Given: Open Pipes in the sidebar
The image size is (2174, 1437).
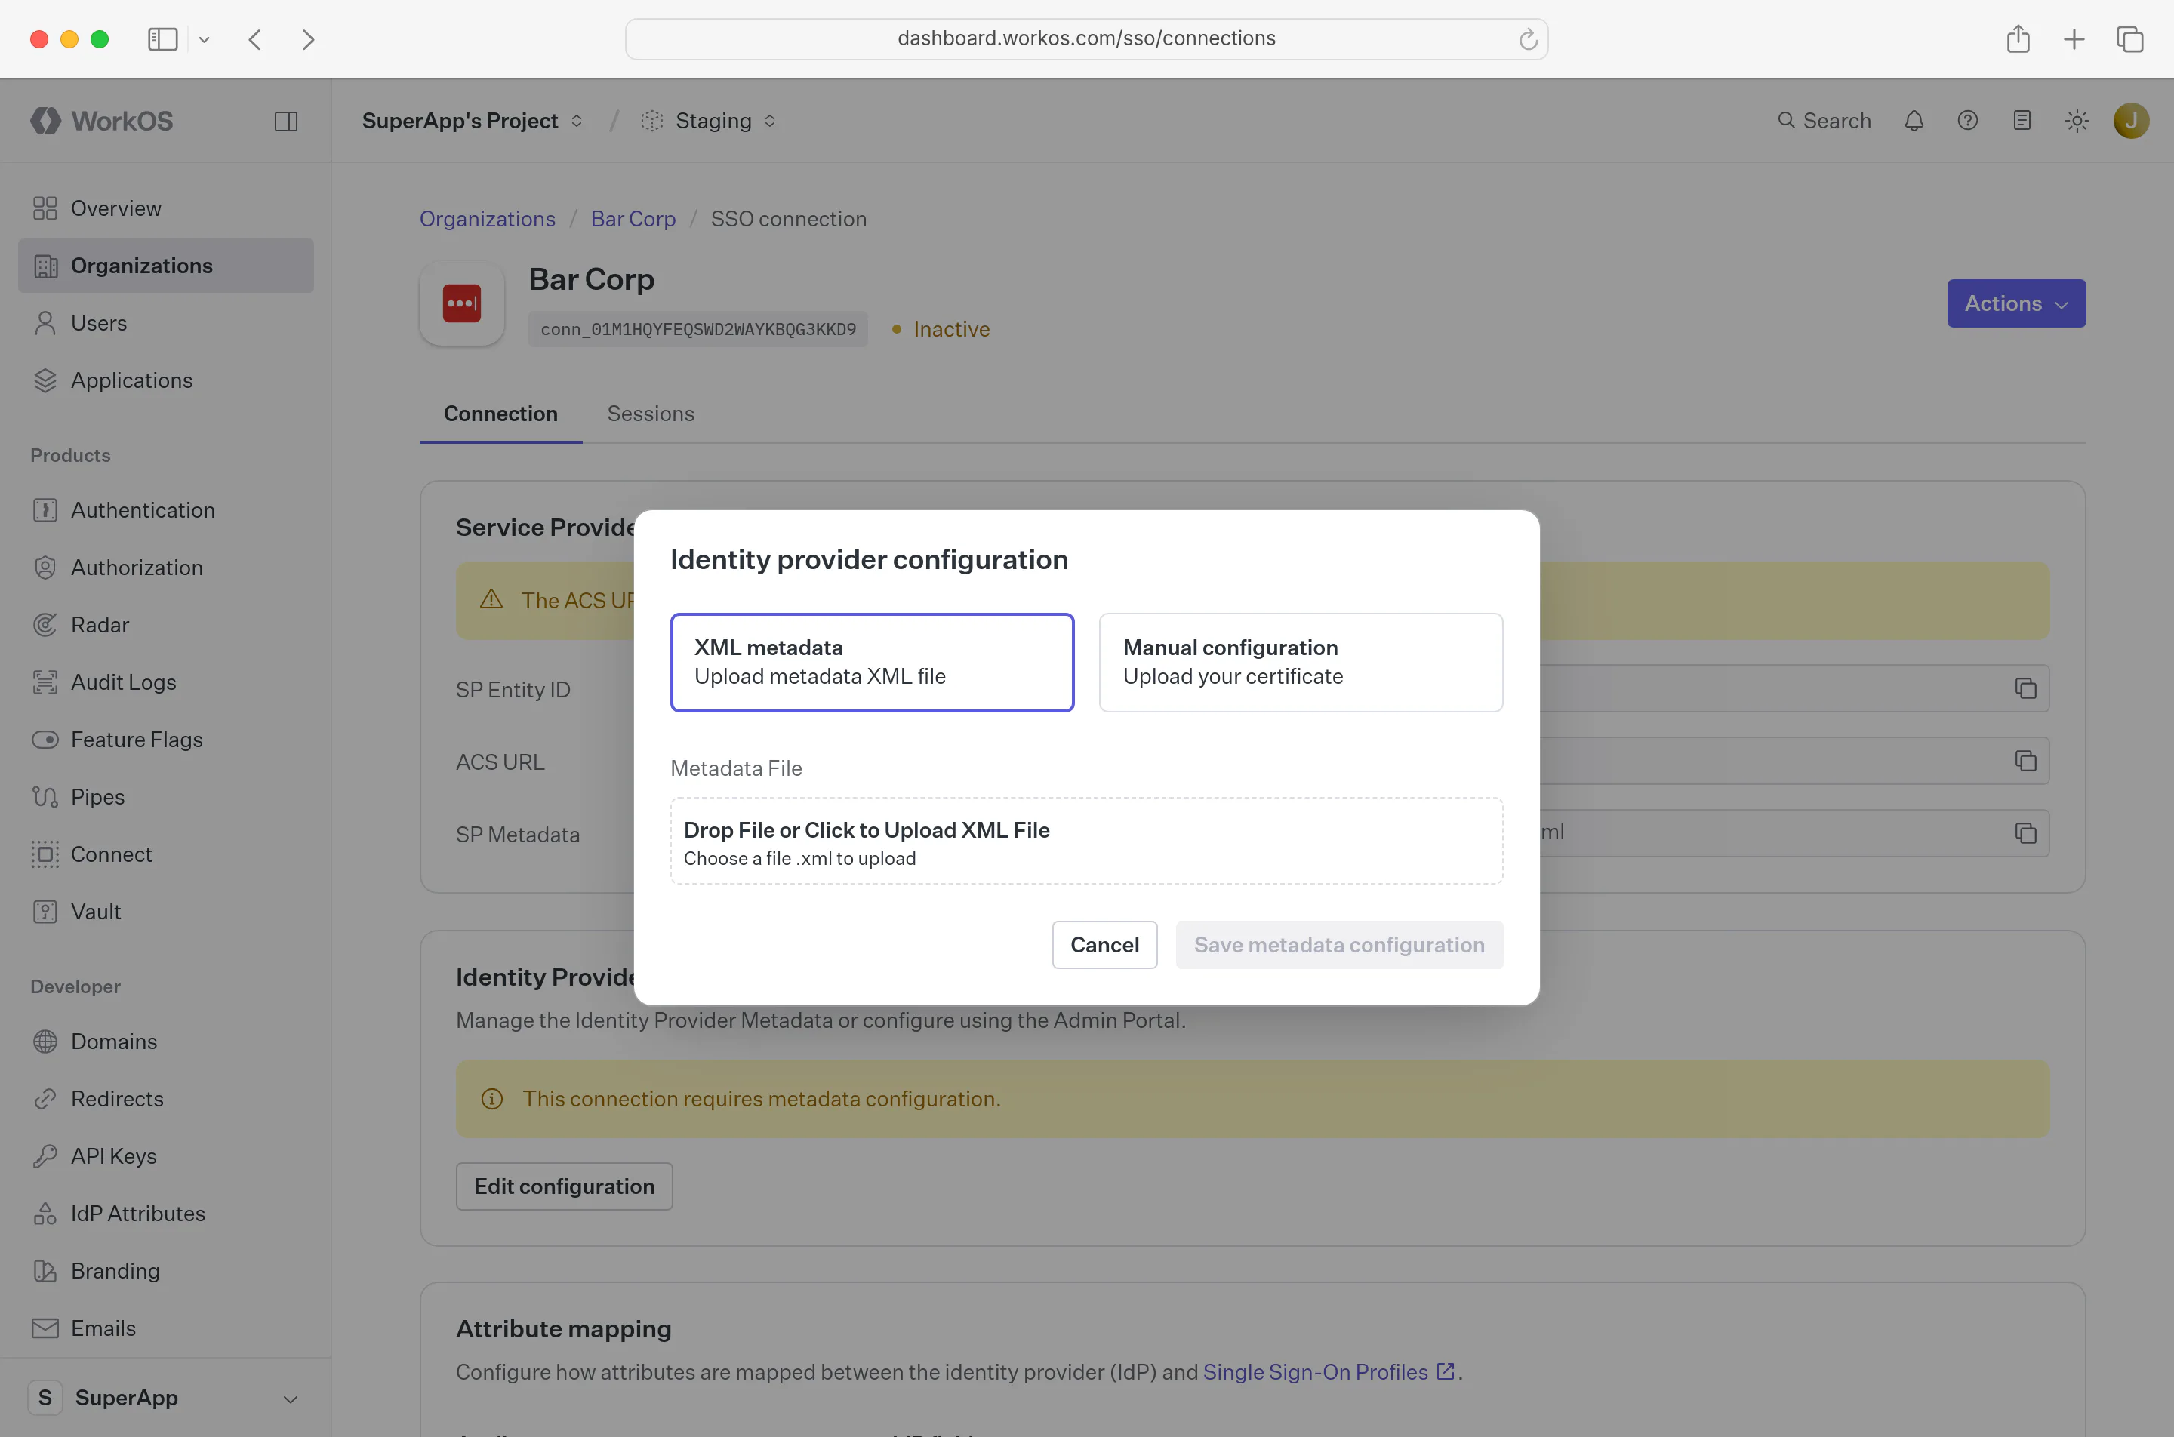Looking at the screenshot, I should [x=166, y=796].
